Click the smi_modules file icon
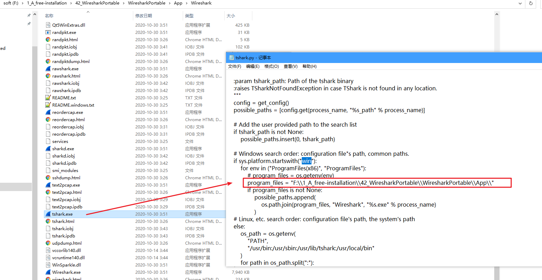The image size is (542, 280). click(x=48, y=170)
